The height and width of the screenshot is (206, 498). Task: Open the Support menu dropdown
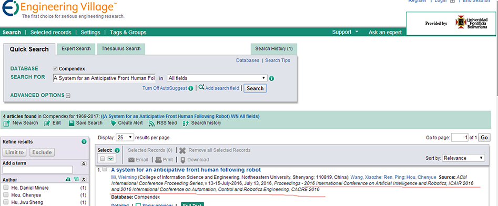pyautogui.click(x=345, y=32)
